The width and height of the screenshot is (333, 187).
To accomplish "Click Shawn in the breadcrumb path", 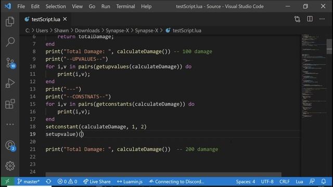I will click(61, 31).
